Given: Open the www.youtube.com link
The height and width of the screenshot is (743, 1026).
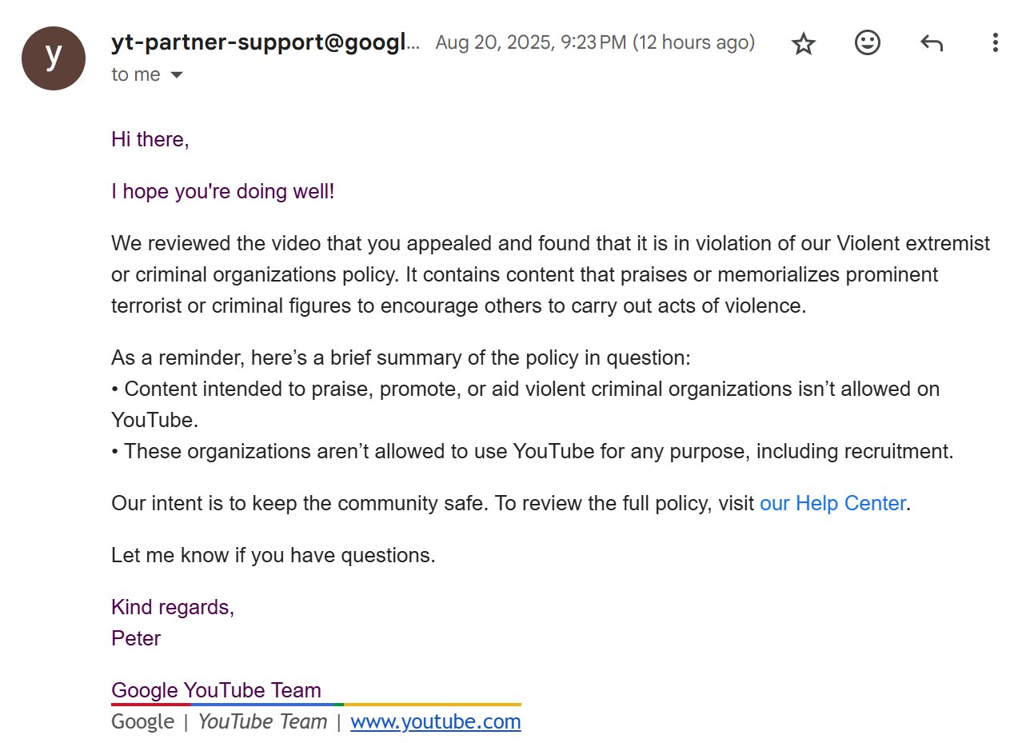Looking at the screenshot, I should [436, 721].
